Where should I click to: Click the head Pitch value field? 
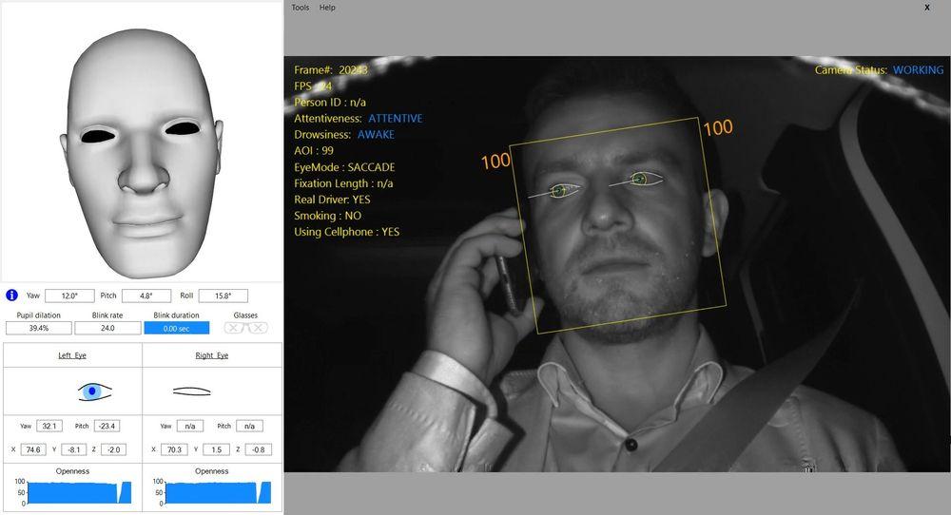point(146,296)
